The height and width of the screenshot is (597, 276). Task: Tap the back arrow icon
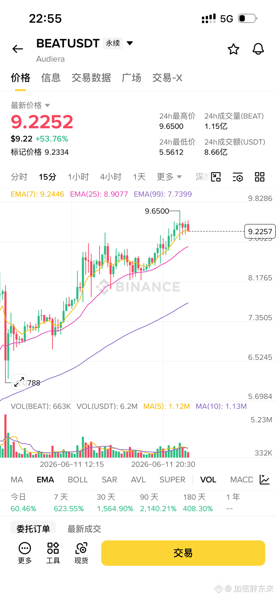18,49
